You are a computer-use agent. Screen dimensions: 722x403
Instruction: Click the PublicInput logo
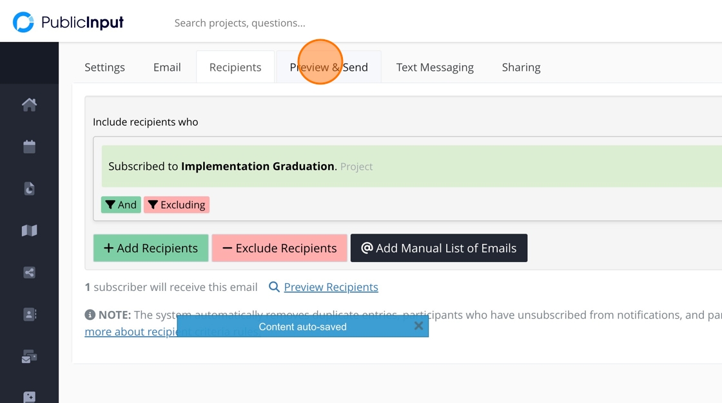coord(68,23)
